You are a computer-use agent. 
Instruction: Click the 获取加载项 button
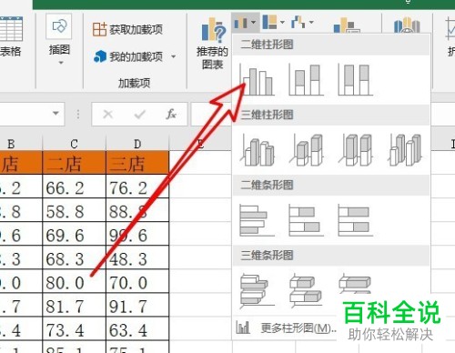click(x=127, y=29)
